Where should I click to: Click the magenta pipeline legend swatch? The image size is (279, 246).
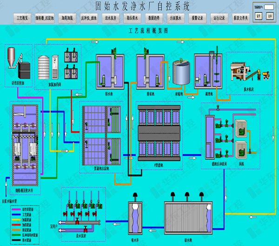coord(17,209)
